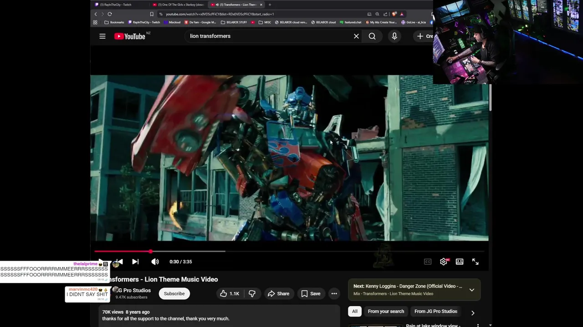Viewport: 583px width, 327px height.
Task: Open the Bookmarks folder
Action: [x=114, y=22]
